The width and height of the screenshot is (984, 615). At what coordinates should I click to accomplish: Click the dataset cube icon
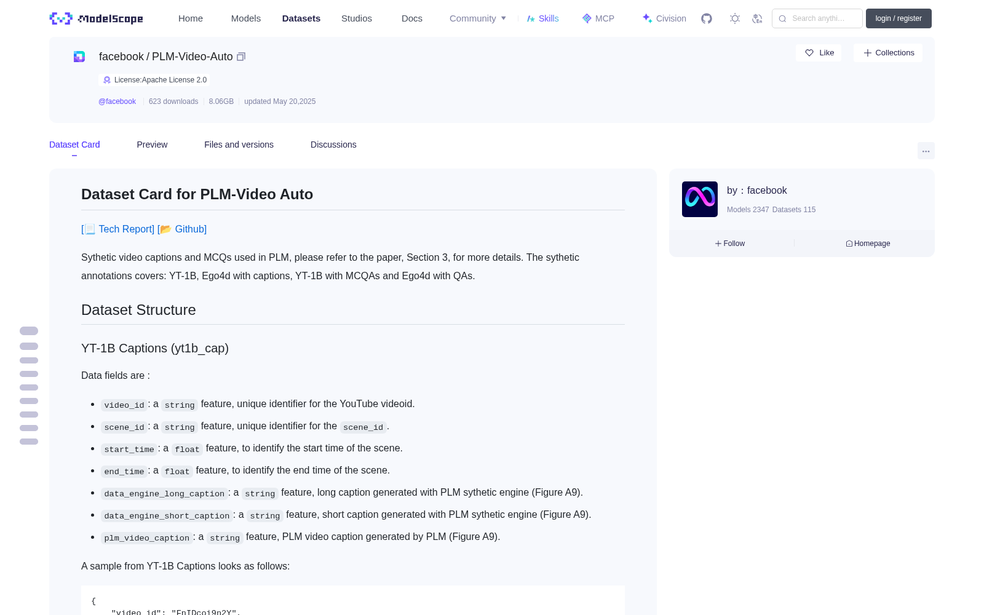pos(79,57)
